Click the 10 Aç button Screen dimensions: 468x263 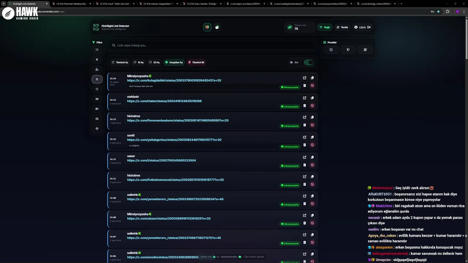(x=139, y=62)
